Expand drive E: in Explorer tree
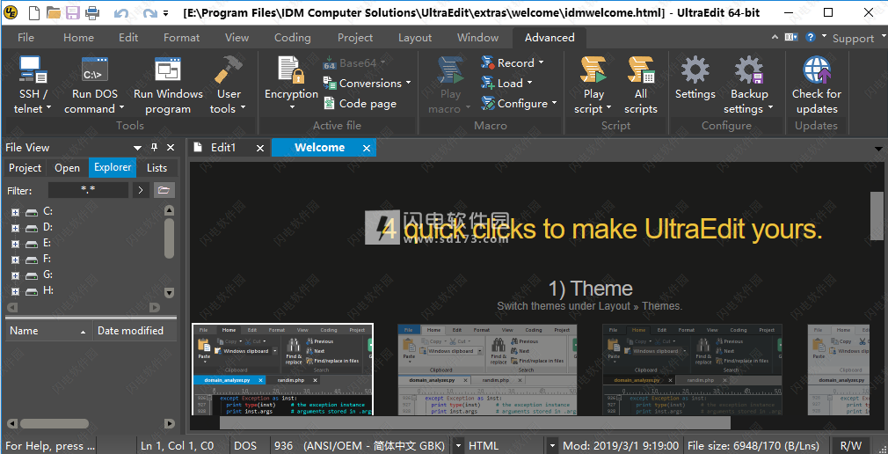Viewport: 888px width, 454px height. 15,244
